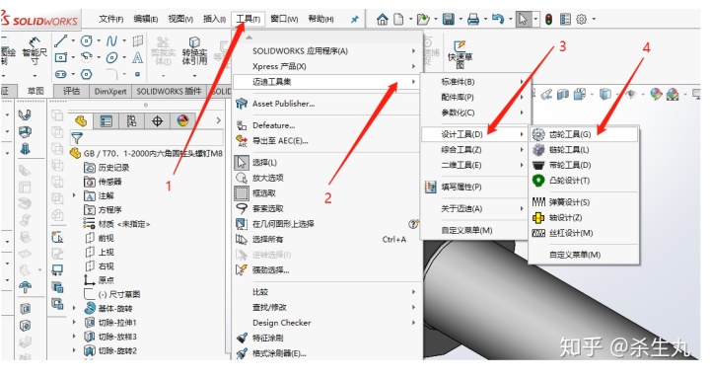
Task: Open the 文件(F) menu
Action: pyautogui.click(x=110, y=19)
